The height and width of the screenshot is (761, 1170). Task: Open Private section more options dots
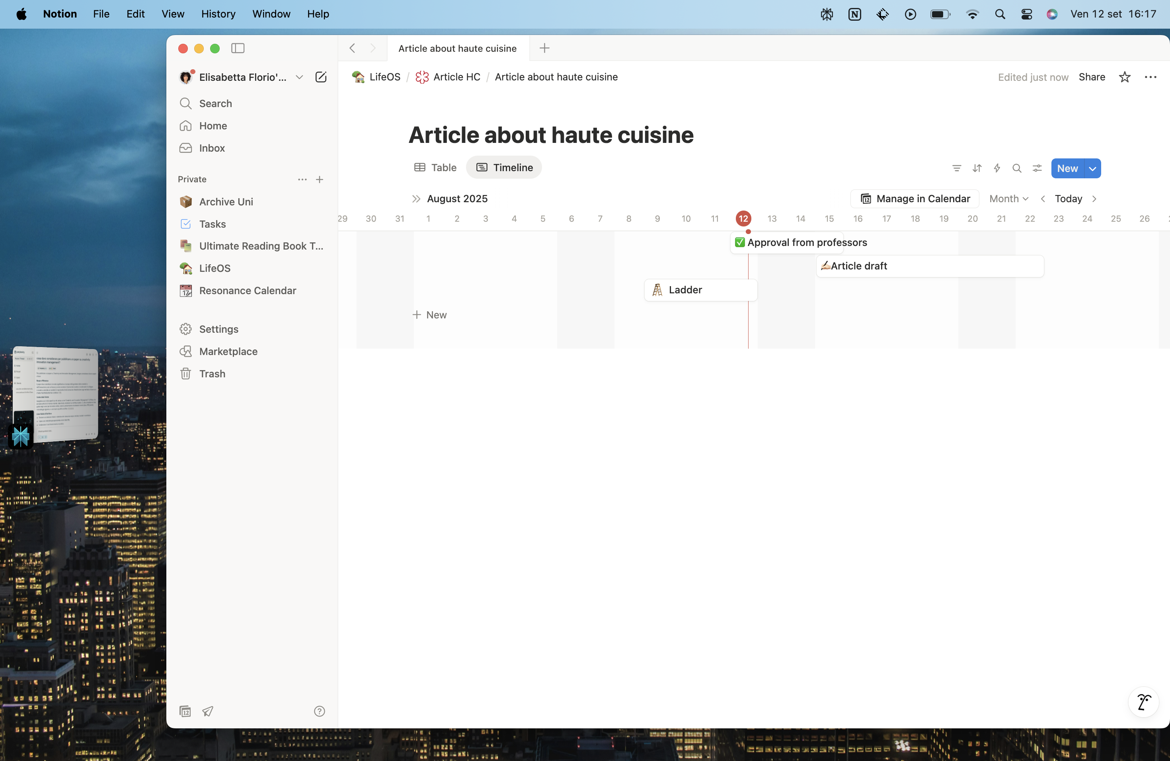(x=302, y=180)
